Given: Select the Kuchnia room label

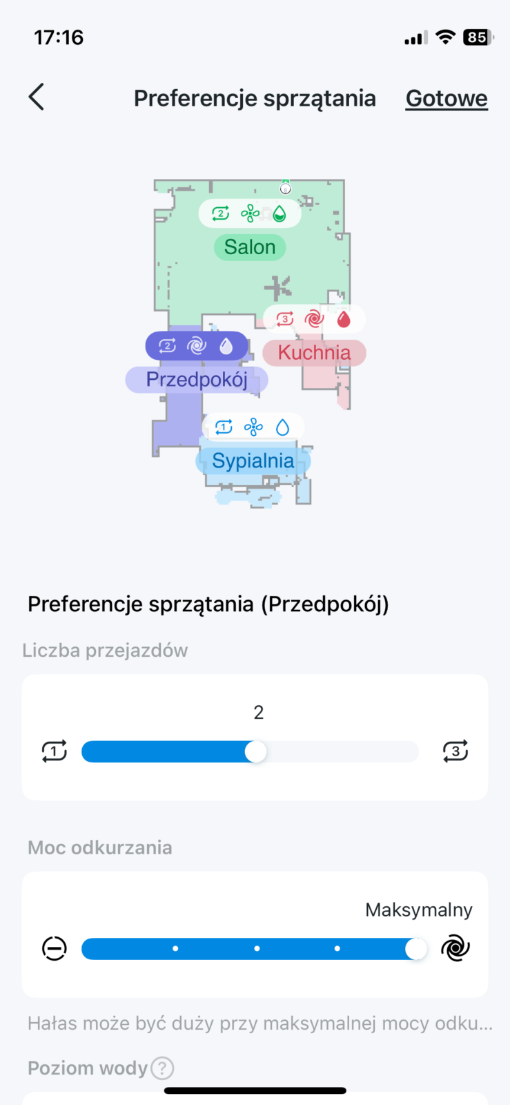Looking at the screenshot, I should pos(314,353).
